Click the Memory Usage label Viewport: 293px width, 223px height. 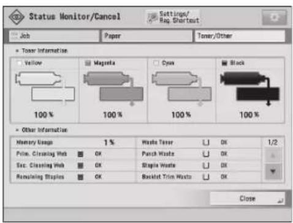click(34, 142)
